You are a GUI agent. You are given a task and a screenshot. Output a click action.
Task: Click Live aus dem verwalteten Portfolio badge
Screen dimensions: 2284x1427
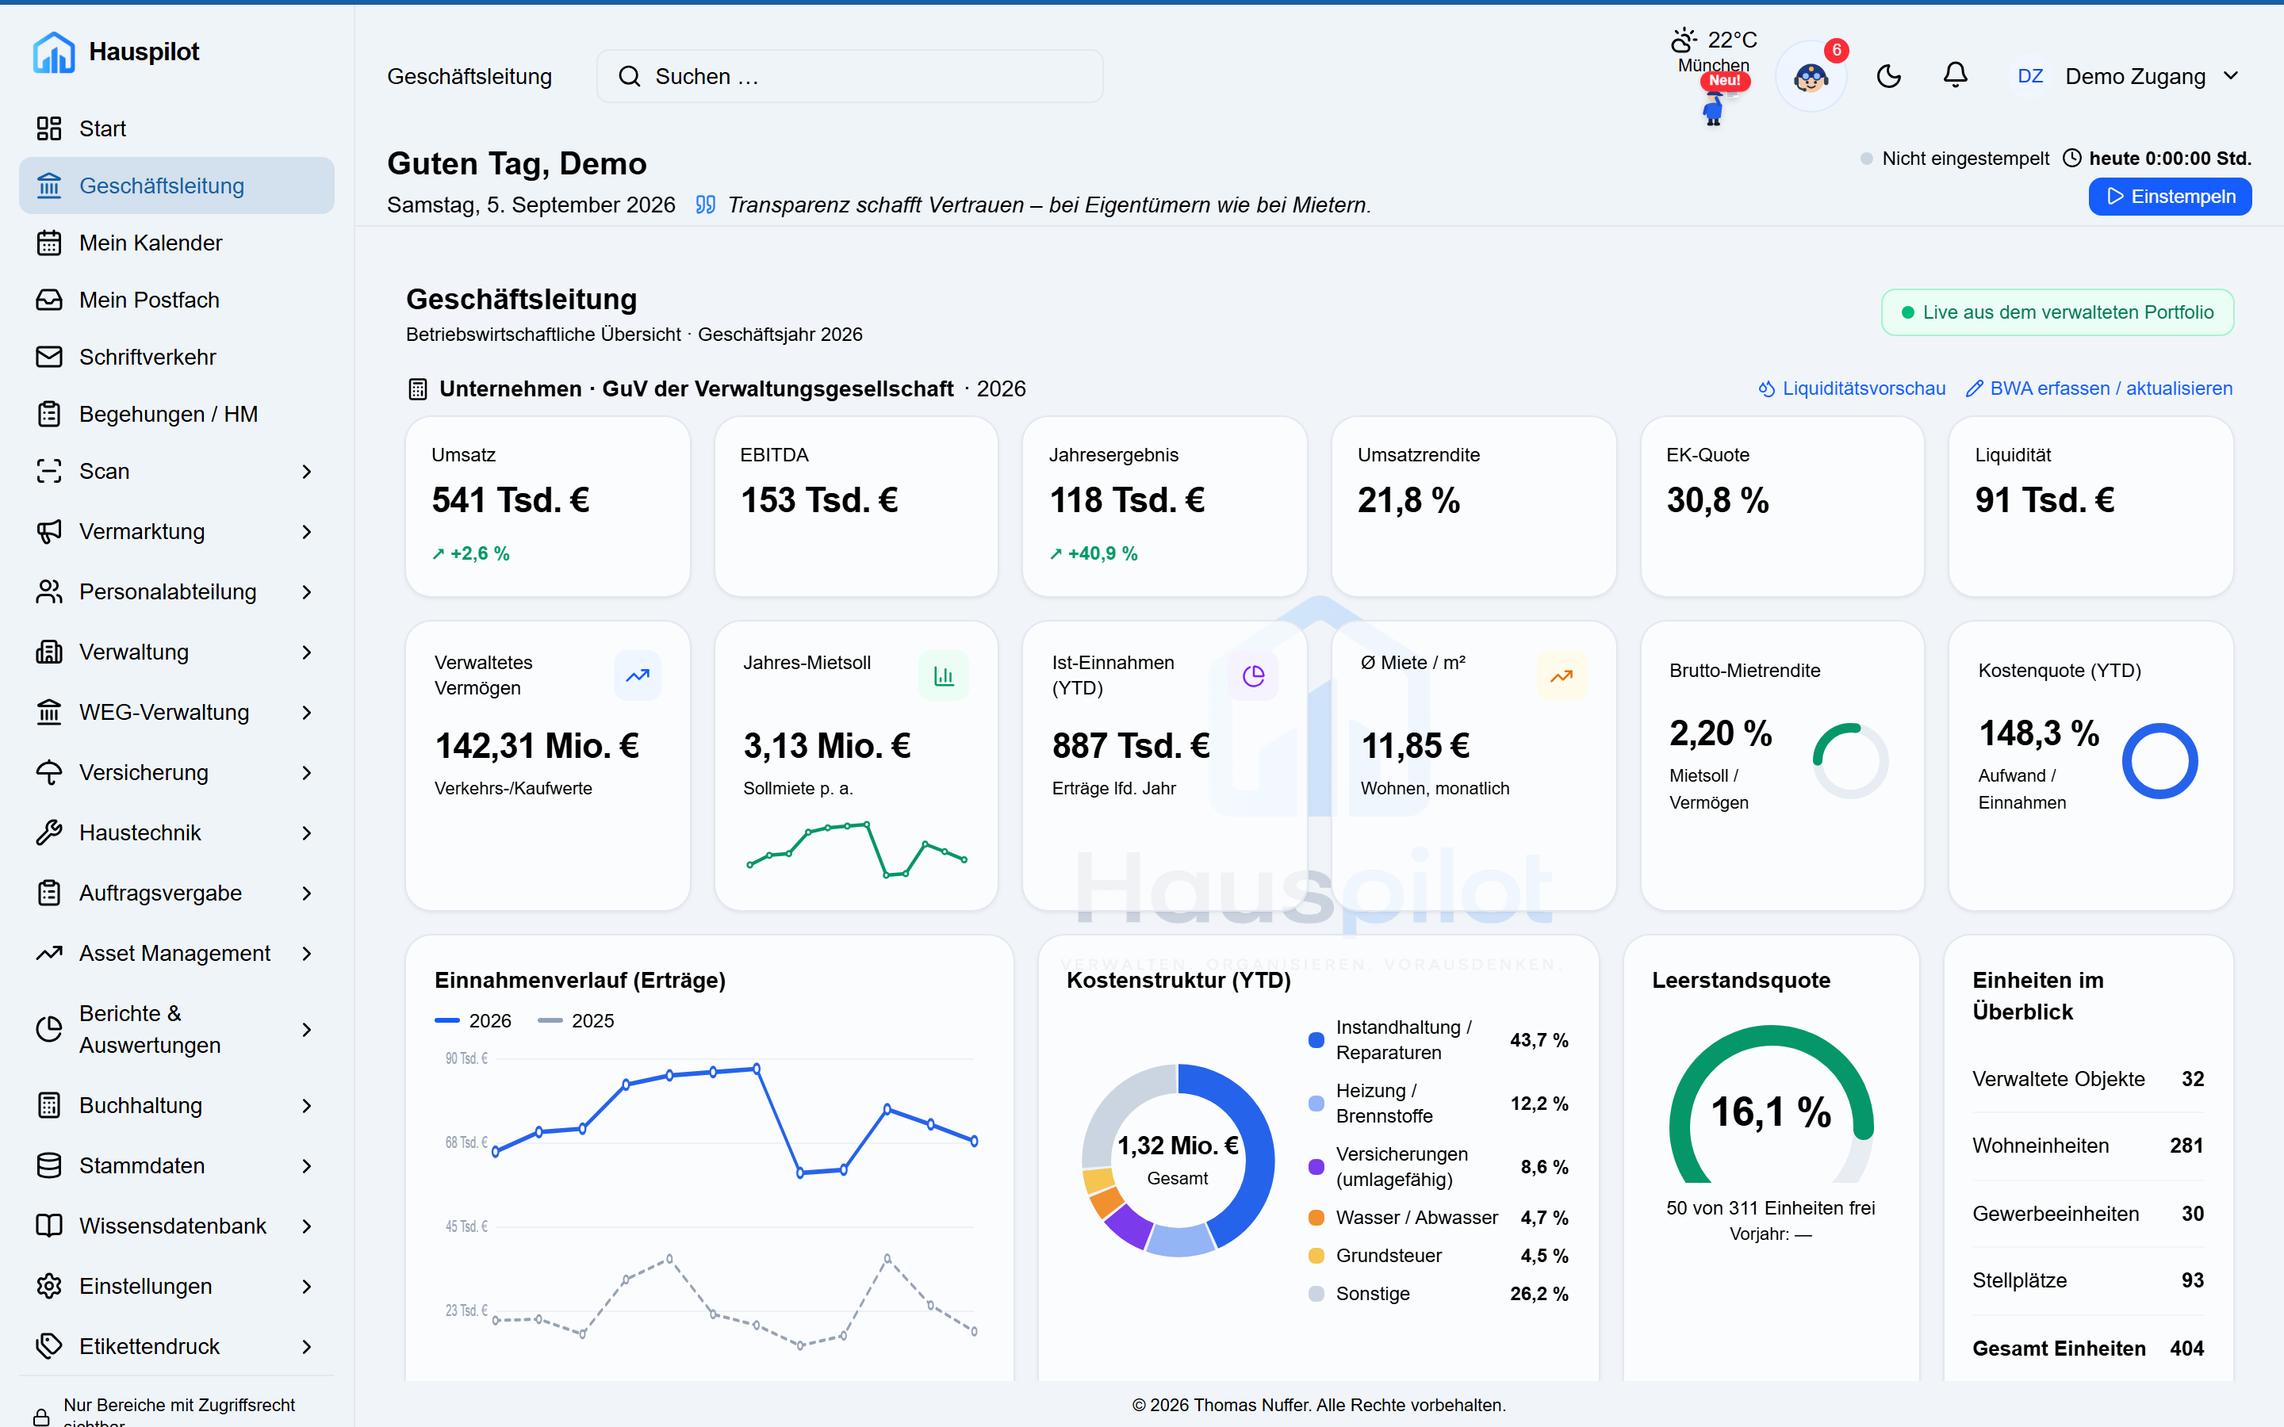[x=2057, y=312]
